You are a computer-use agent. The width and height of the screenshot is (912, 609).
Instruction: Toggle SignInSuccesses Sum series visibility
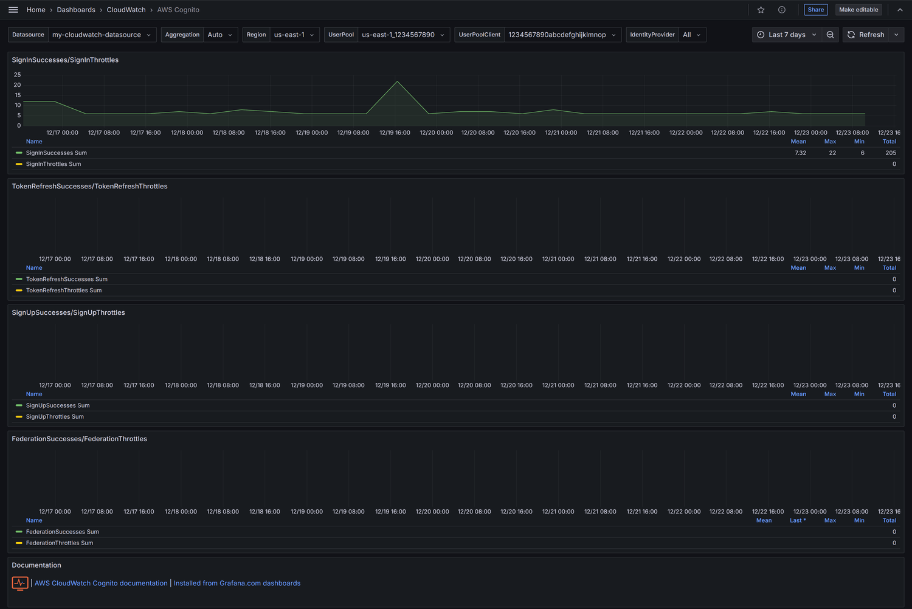click(x=57, y=153)
